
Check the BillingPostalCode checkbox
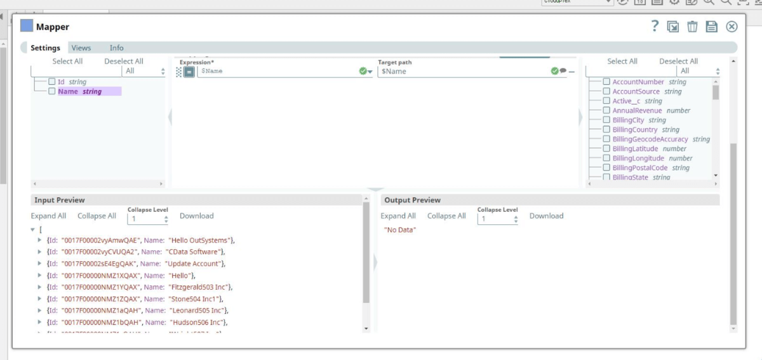pos(606,167)
